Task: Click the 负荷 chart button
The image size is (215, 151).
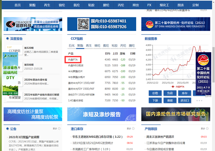Action: tap(170, 93)
